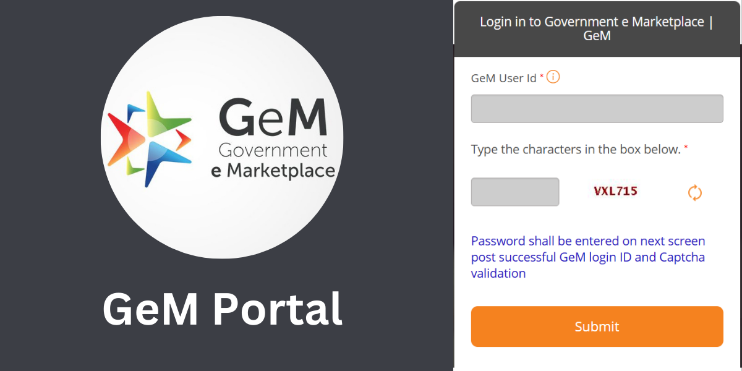Refresh the captcha with the orange arrows icon

point(695,192)
